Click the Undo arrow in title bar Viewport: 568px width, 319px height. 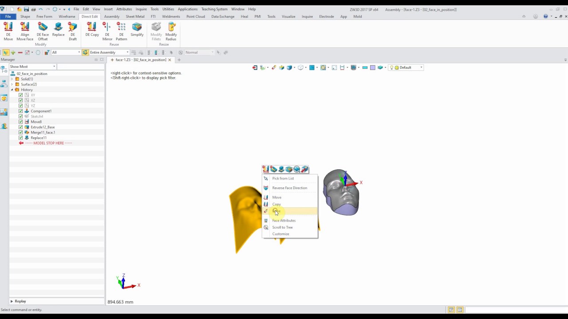coord(41,9)
